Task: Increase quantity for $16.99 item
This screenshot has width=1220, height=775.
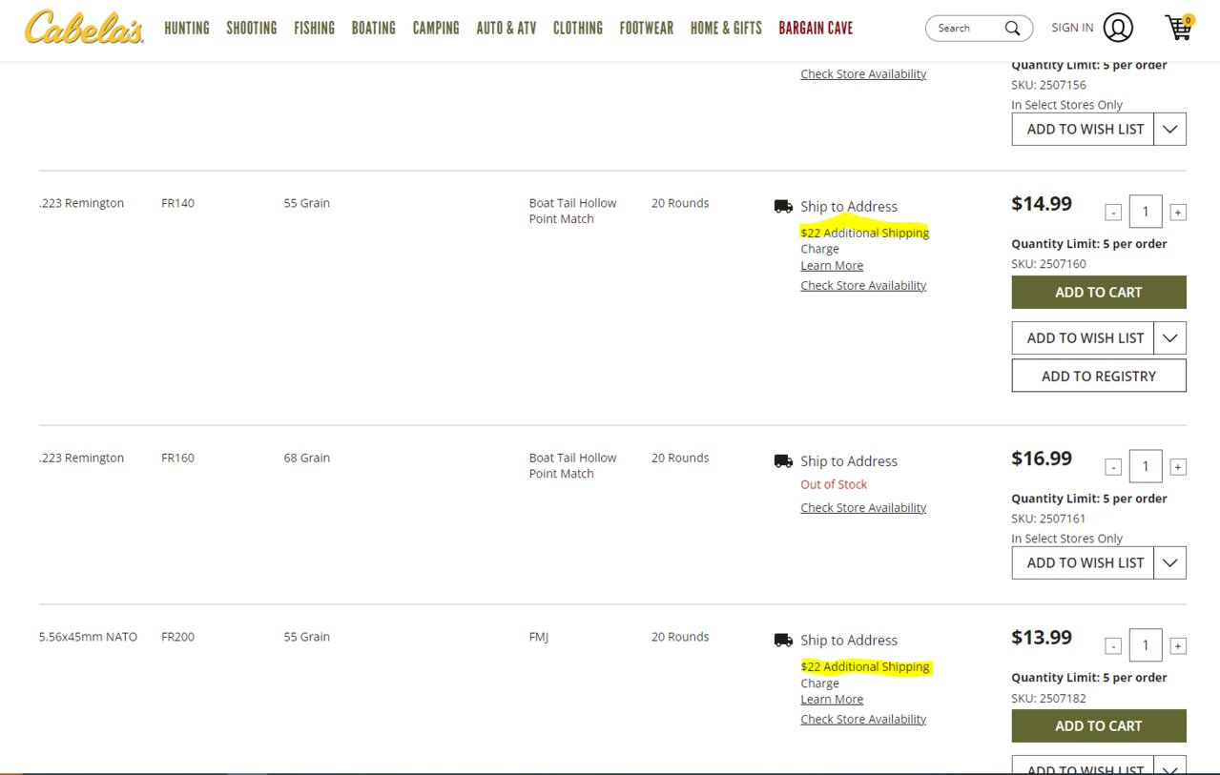Action: [x=1178, y=466]
